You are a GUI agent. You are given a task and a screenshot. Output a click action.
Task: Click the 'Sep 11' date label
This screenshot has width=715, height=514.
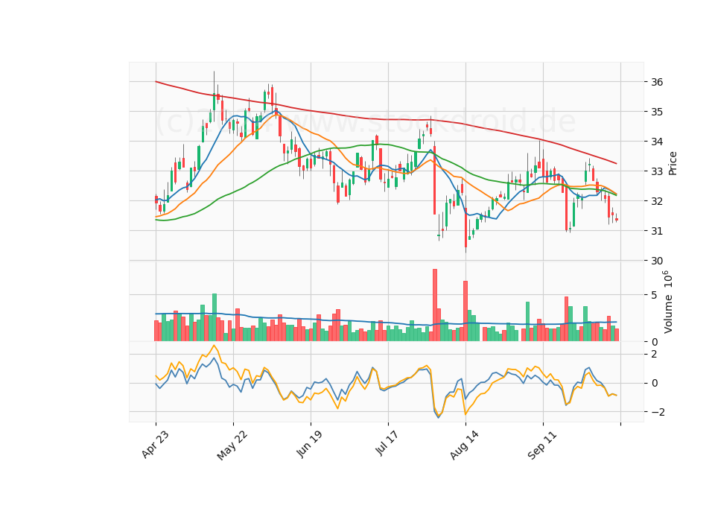coord(542,445)
